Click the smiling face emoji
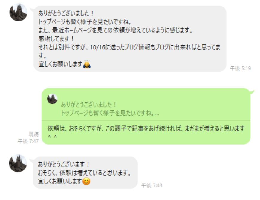 (86, 181)
